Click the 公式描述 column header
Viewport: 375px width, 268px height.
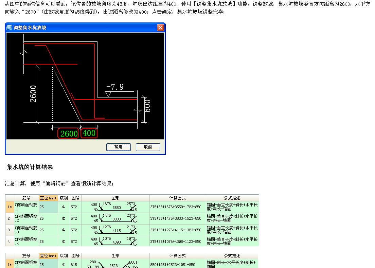(x=232, y=198)
